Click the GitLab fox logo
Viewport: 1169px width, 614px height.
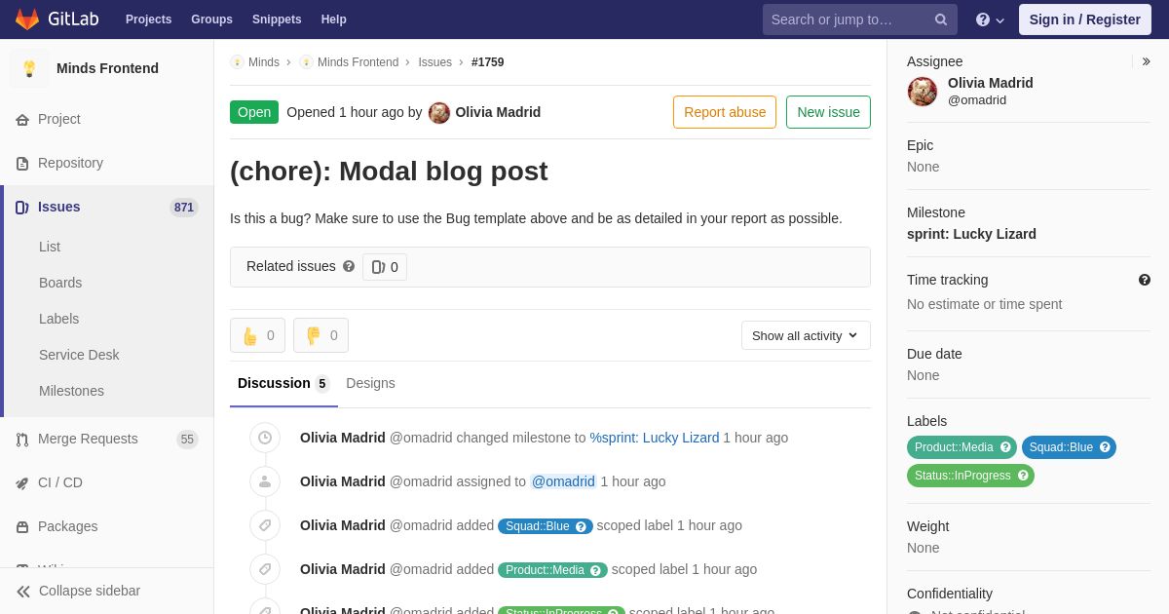pyautogui.click(x=27, y=19)
